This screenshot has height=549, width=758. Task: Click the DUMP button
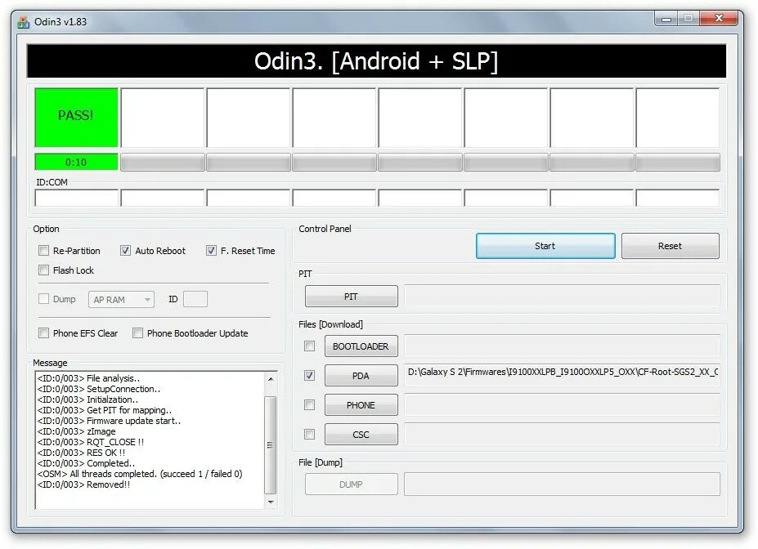(351, 484)
